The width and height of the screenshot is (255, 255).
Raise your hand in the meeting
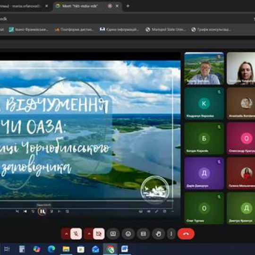point(158,234)
